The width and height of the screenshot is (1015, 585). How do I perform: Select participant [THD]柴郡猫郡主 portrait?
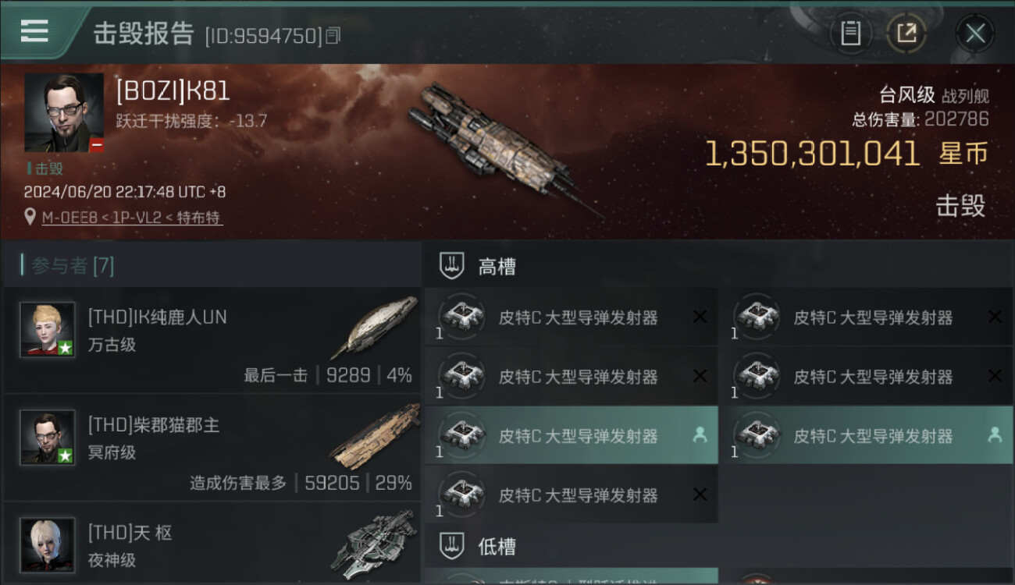(x=48, y=437)
